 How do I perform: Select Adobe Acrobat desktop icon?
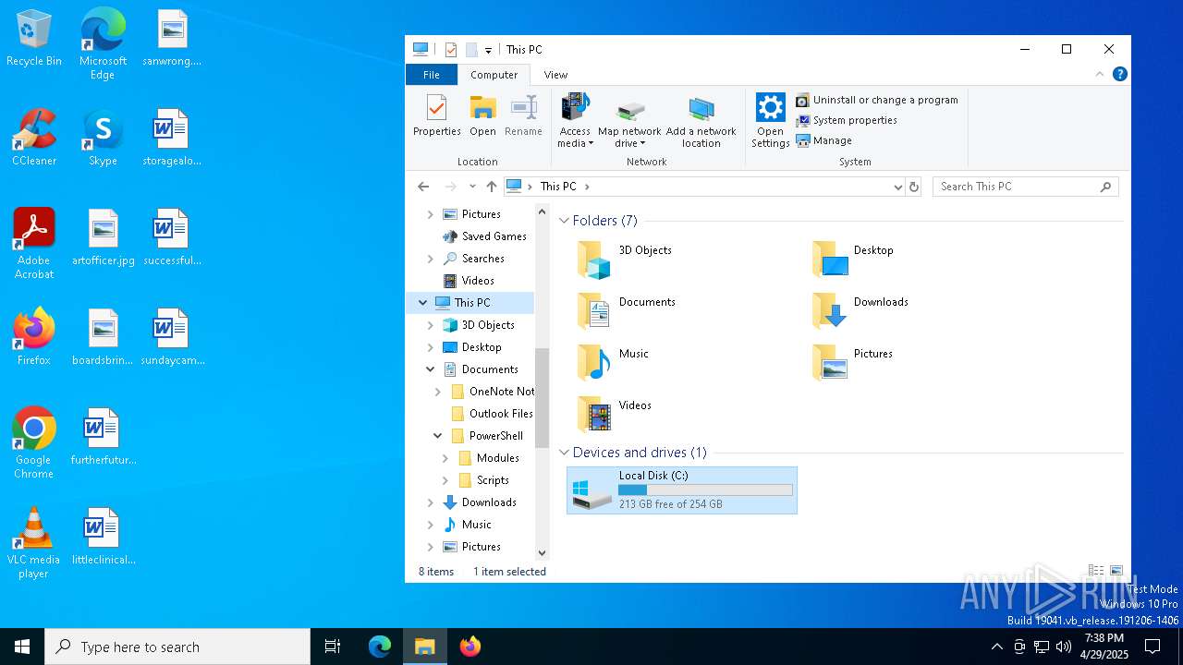pos(34,244)
